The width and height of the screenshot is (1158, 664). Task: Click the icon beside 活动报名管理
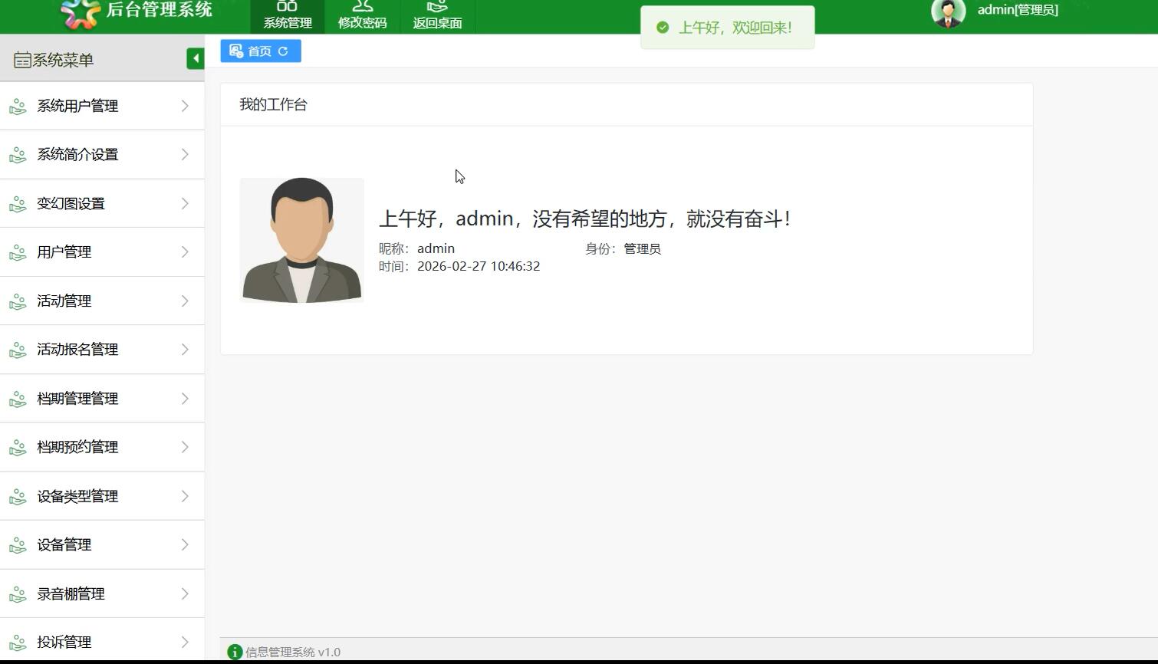click(x=18, y=350)
